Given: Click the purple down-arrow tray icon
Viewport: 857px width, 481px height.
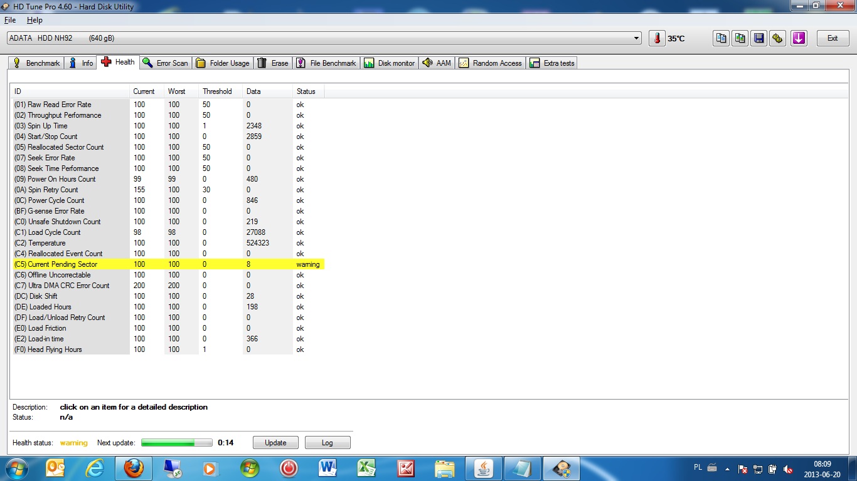Looking at the screenshot, I should coord(798,38).
